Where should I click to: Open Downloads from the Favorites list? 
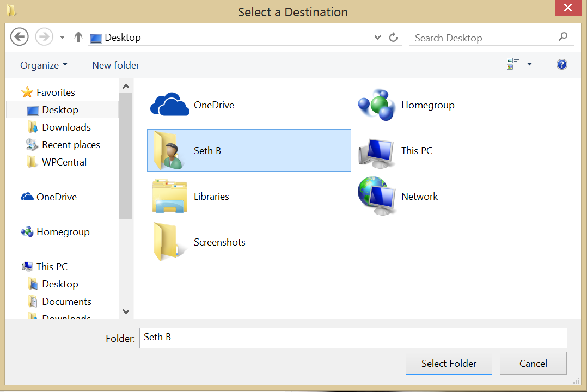[66, 127]
